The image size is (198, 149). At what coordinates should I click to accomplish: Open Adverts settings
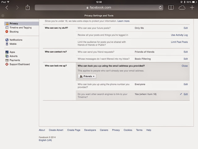pos(14,56)
